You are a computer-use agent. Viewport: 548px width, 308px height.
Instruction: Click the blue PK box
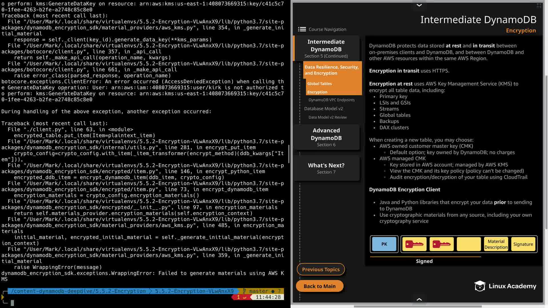(x=384, y=244)
